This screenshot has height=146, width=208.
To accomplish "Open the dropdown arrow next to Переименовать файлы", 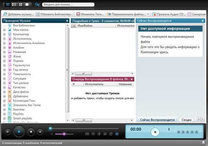I will coord(148,14).
